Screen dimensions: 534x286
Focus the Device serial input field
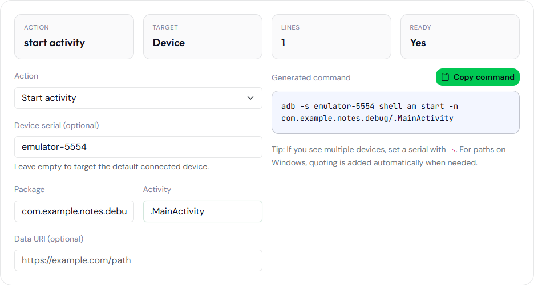[x=138, y=147]
